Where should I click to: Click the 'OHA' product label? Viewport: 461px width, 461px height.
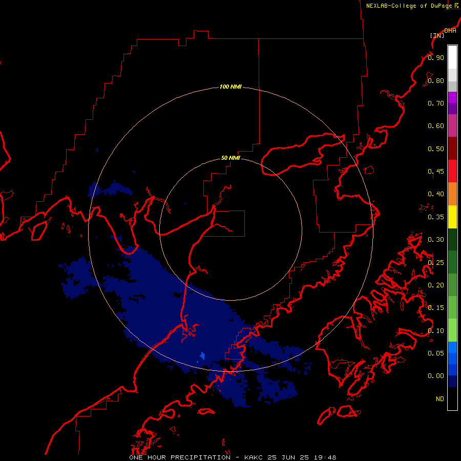[450, 31]
